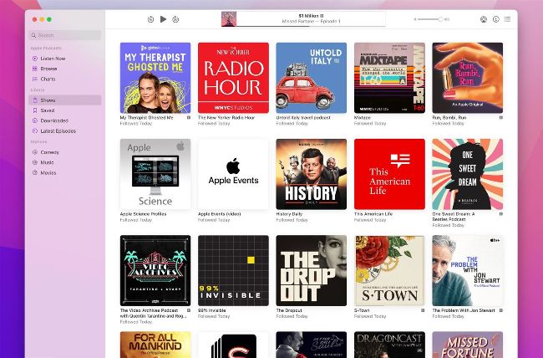Click the Play button in the toolbar
The width and height of the screenshot is (543, 358).
tap(163, 18)
